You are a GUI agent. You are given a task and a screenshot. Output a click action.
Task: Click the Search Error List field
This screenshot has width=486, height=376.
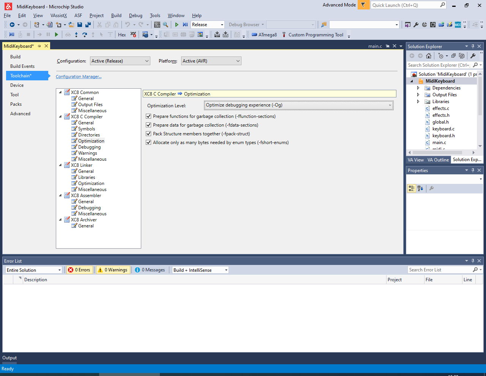440,270
